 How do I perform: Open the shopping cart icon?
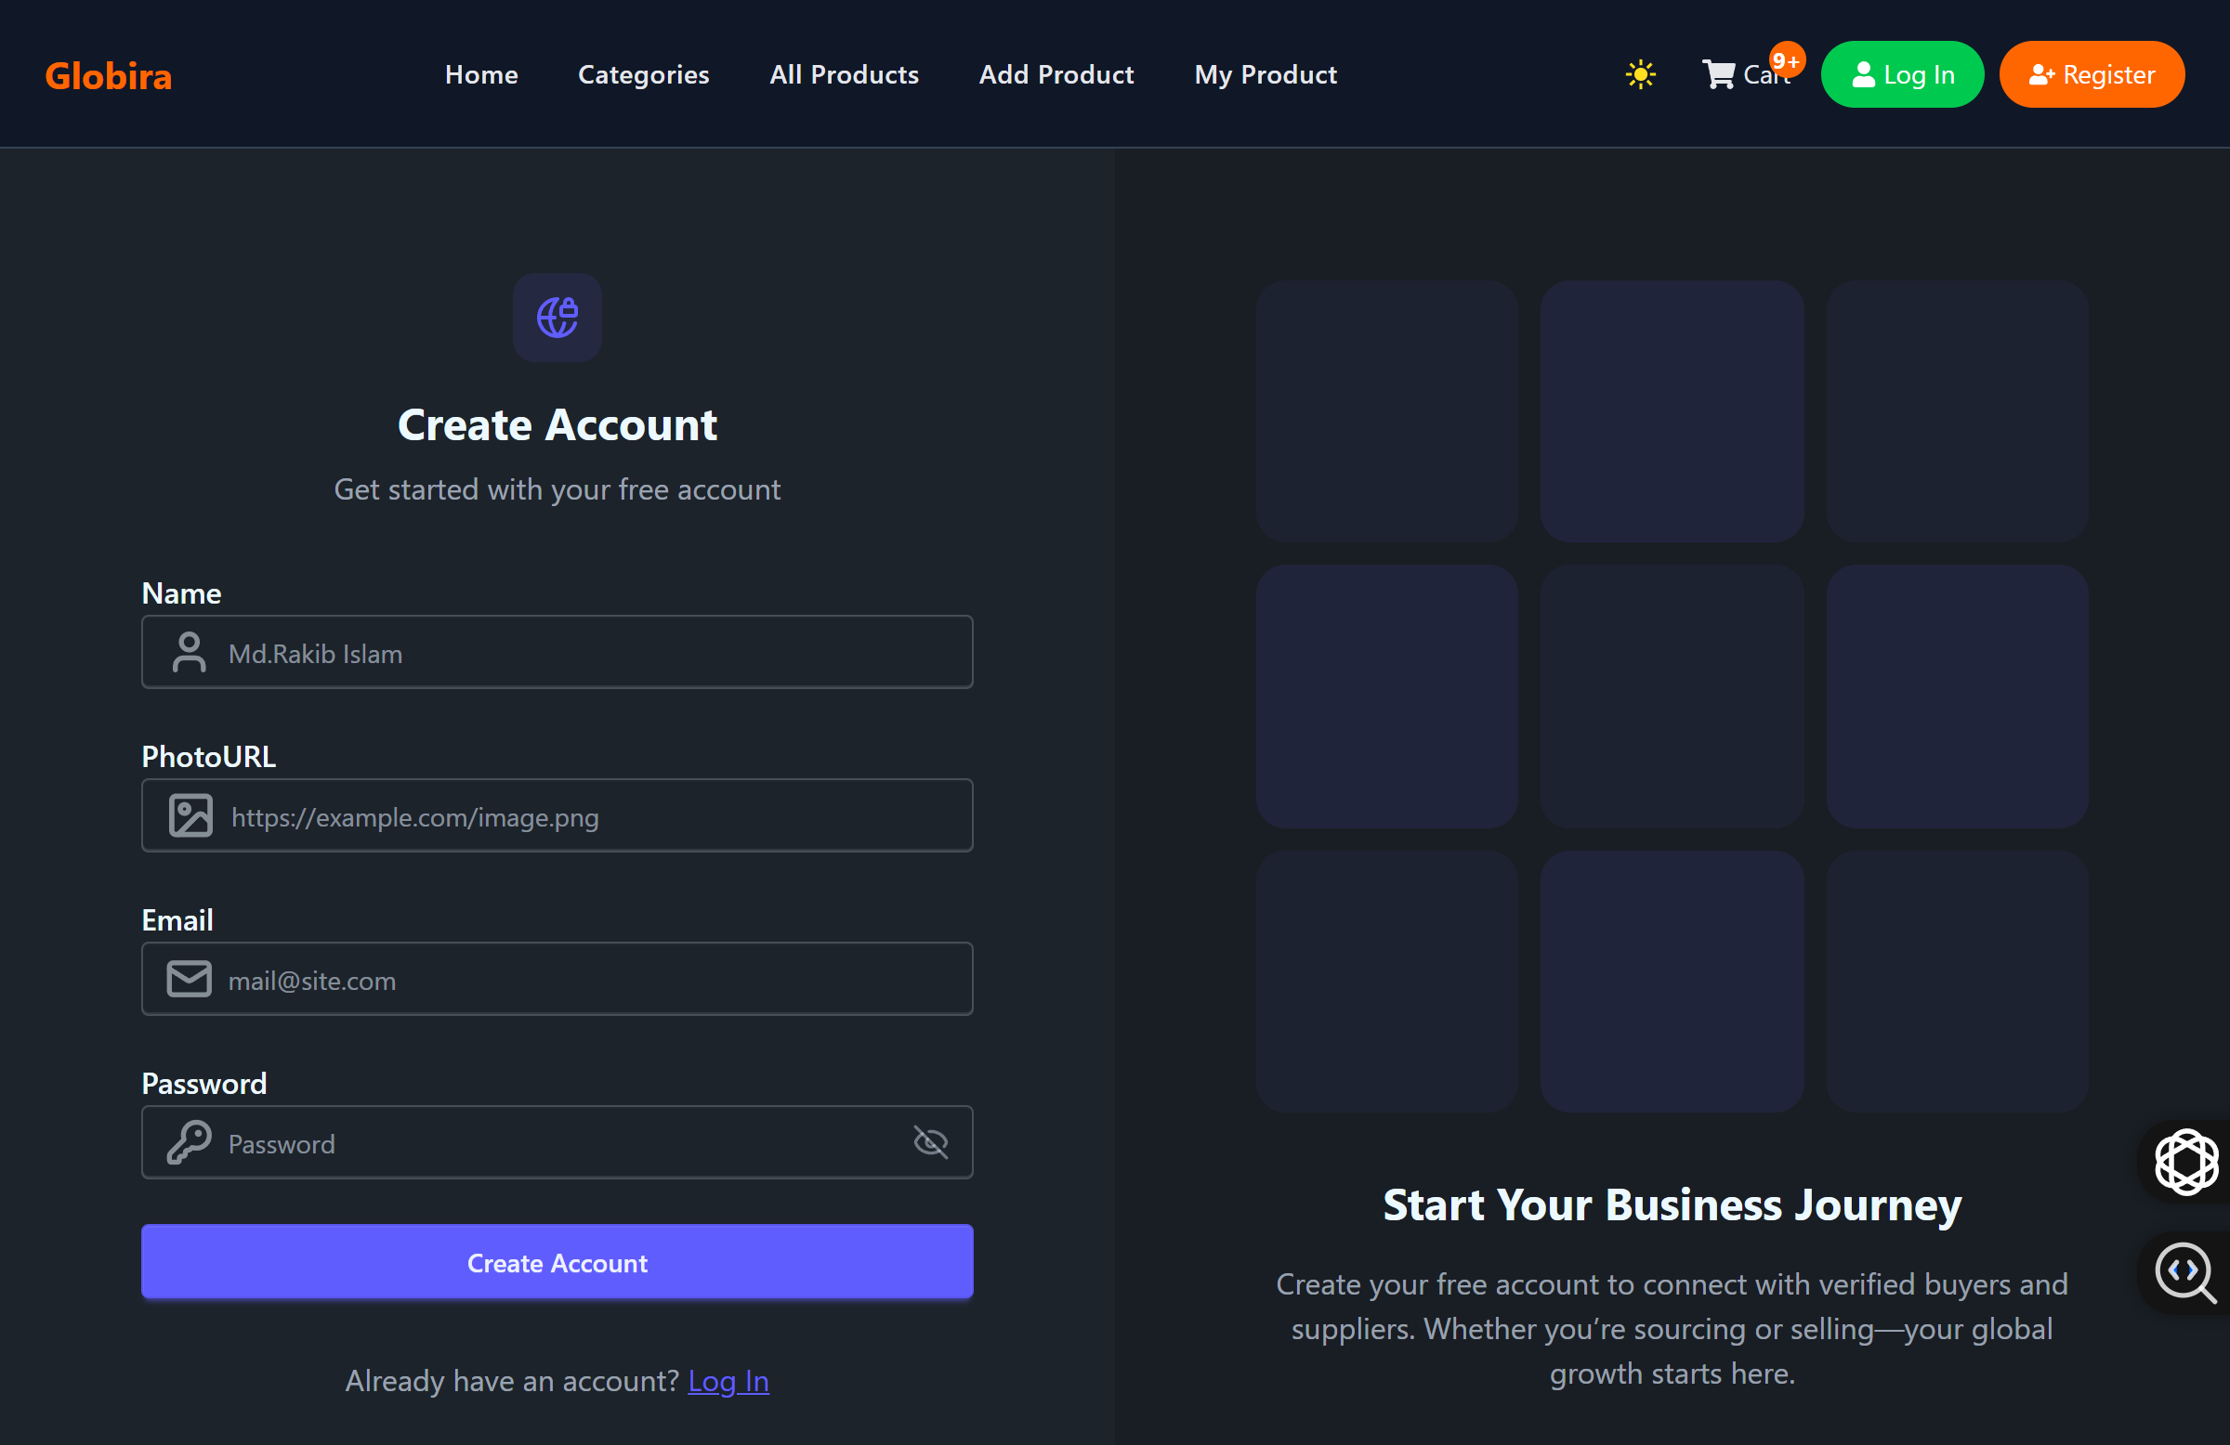pos(1718,74)
